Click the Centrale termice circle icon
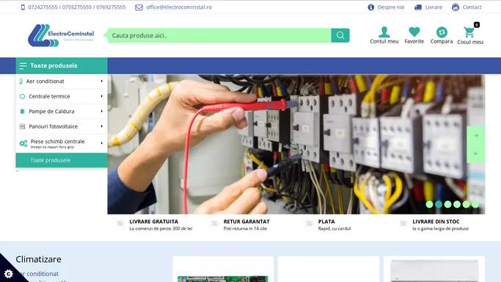The image size is (501, 282). 22,96
